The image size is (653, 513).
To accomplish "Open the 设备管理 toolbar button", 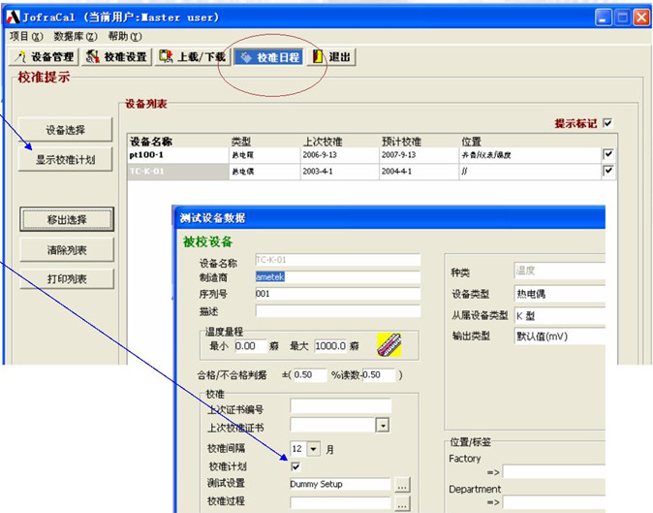I will tap(44, 56).
